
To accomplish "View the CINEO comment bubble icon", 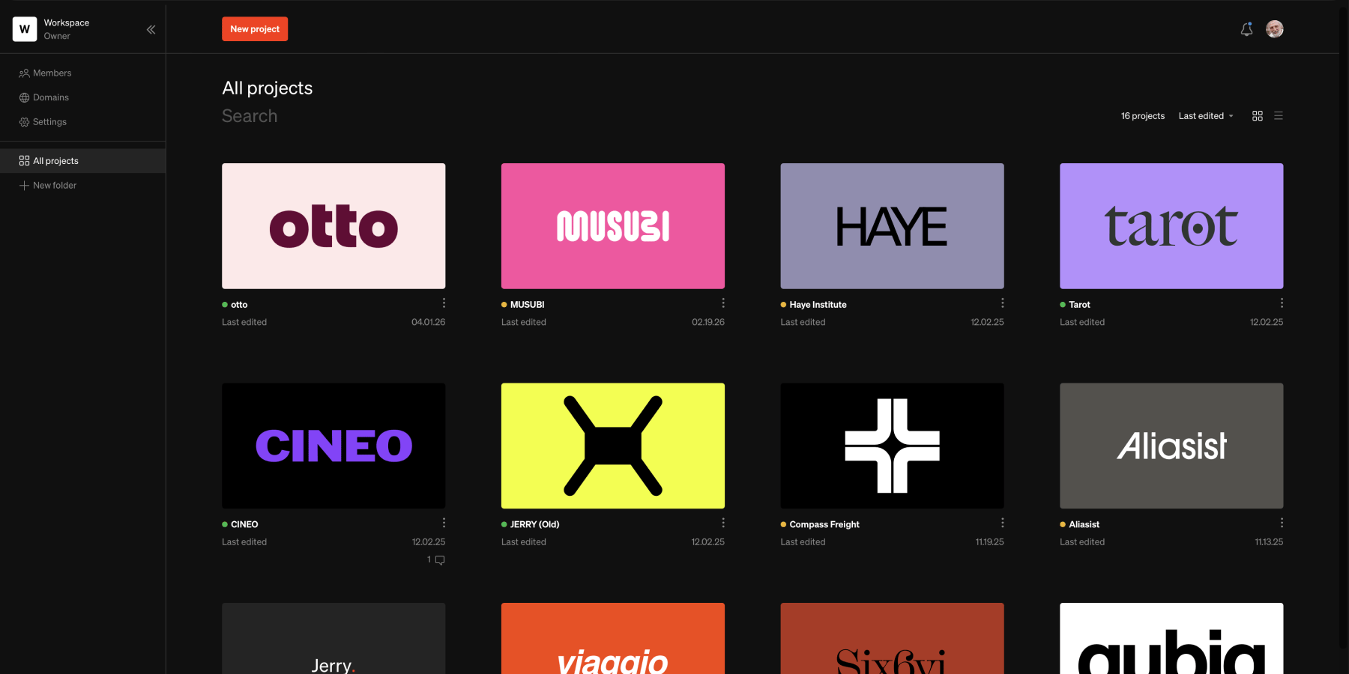I will pos(440,560).
